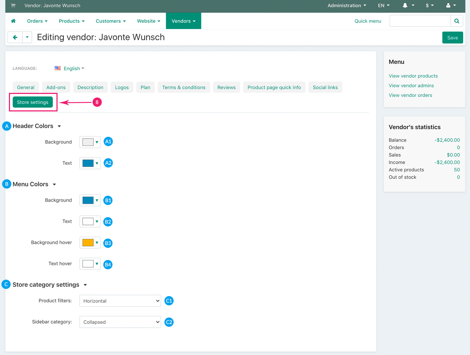Switch to the Add-ons tab
Screen dimensions: 470x355
click(x=56, y=87)
